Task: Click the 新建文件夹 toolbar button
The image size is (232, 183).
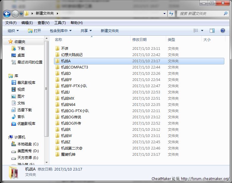Action: (109, 31)
